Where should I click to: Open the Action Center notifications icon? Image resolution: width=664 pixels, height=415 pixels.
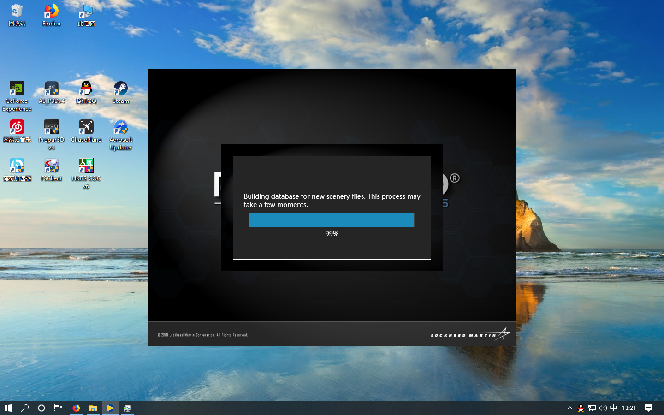649,408
